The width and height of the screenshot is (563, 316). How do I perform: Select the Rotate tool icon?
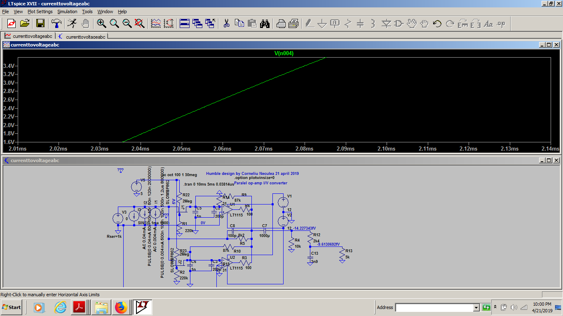[x=463, y=23]
